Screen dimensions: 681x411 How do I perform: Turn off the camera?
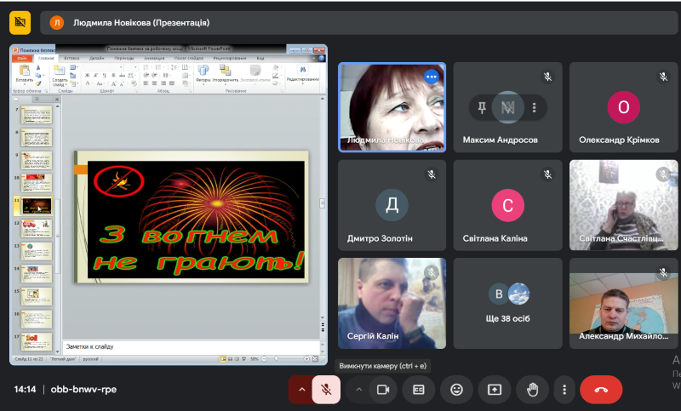pyautogui.click(x=382, y=390)
